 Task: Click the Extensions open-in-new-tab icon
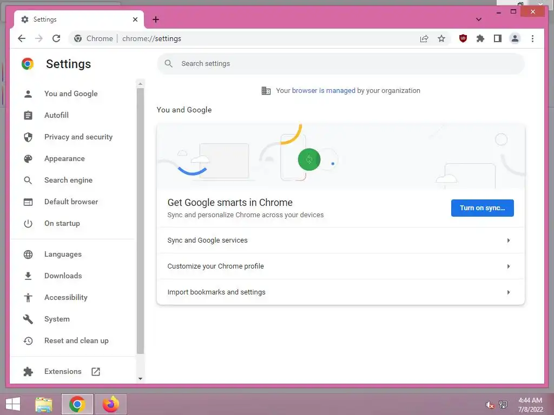click(x=96, y=371)
